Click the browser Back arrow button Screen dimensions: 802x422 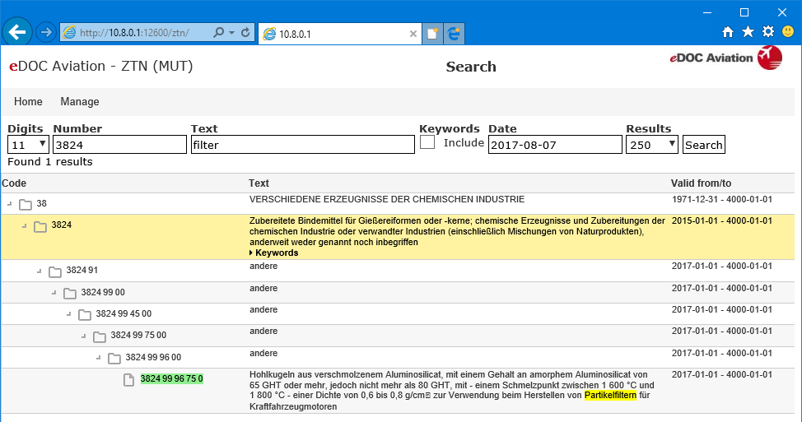pyautogui.click(x=17, y=32)
